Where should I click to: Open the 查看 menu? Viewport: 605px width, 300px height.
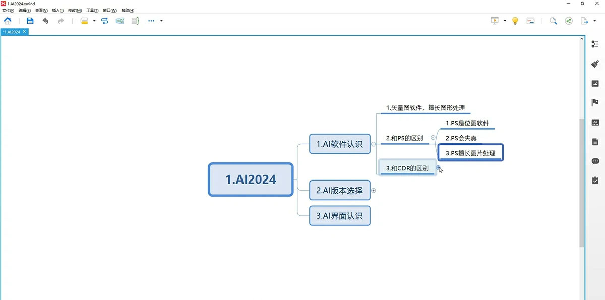click(41, 10)
